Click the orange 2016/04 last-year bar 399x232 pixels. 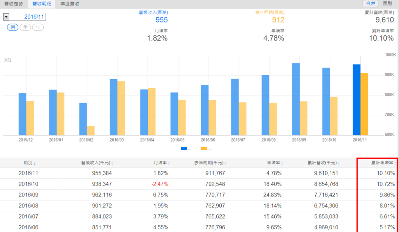[152, 112]
